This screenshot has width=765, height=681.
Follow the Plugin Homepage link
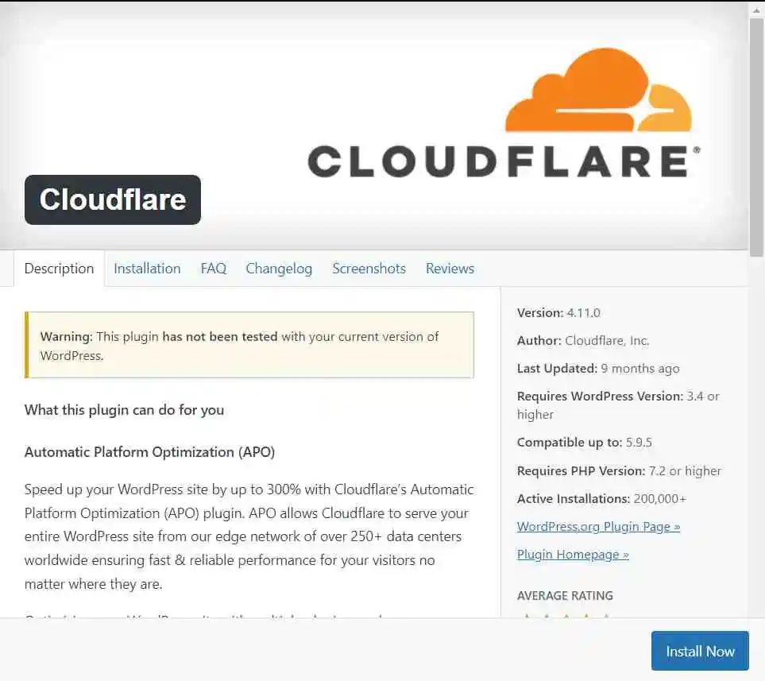[573, 555]
